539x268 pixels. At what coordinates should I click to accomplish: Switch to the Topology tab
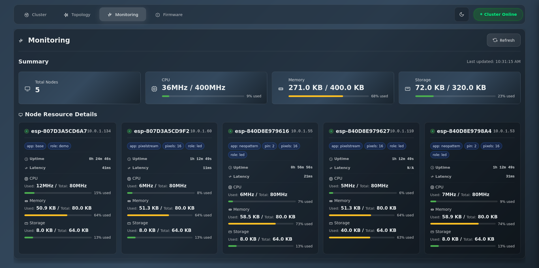[77, 14]
